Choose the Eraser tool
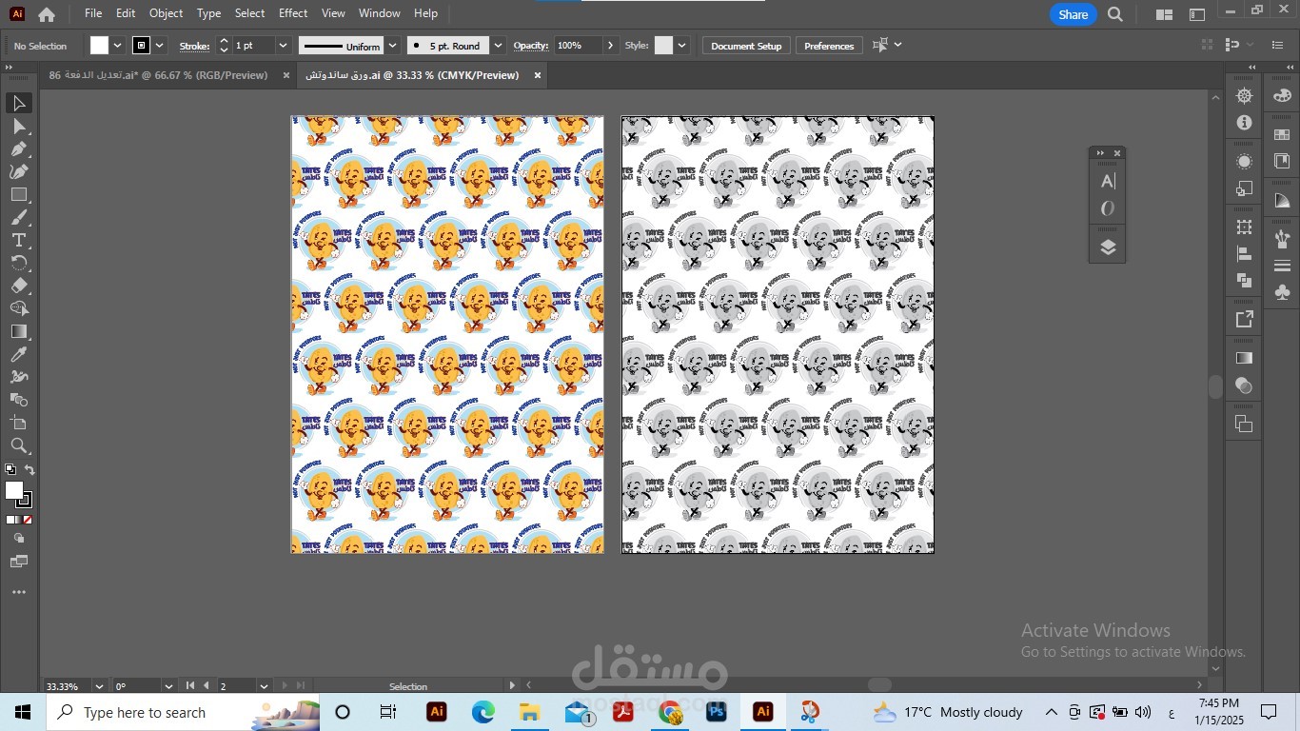The width and height of the screenshot is (1300, 731). (x=18, y=286)
